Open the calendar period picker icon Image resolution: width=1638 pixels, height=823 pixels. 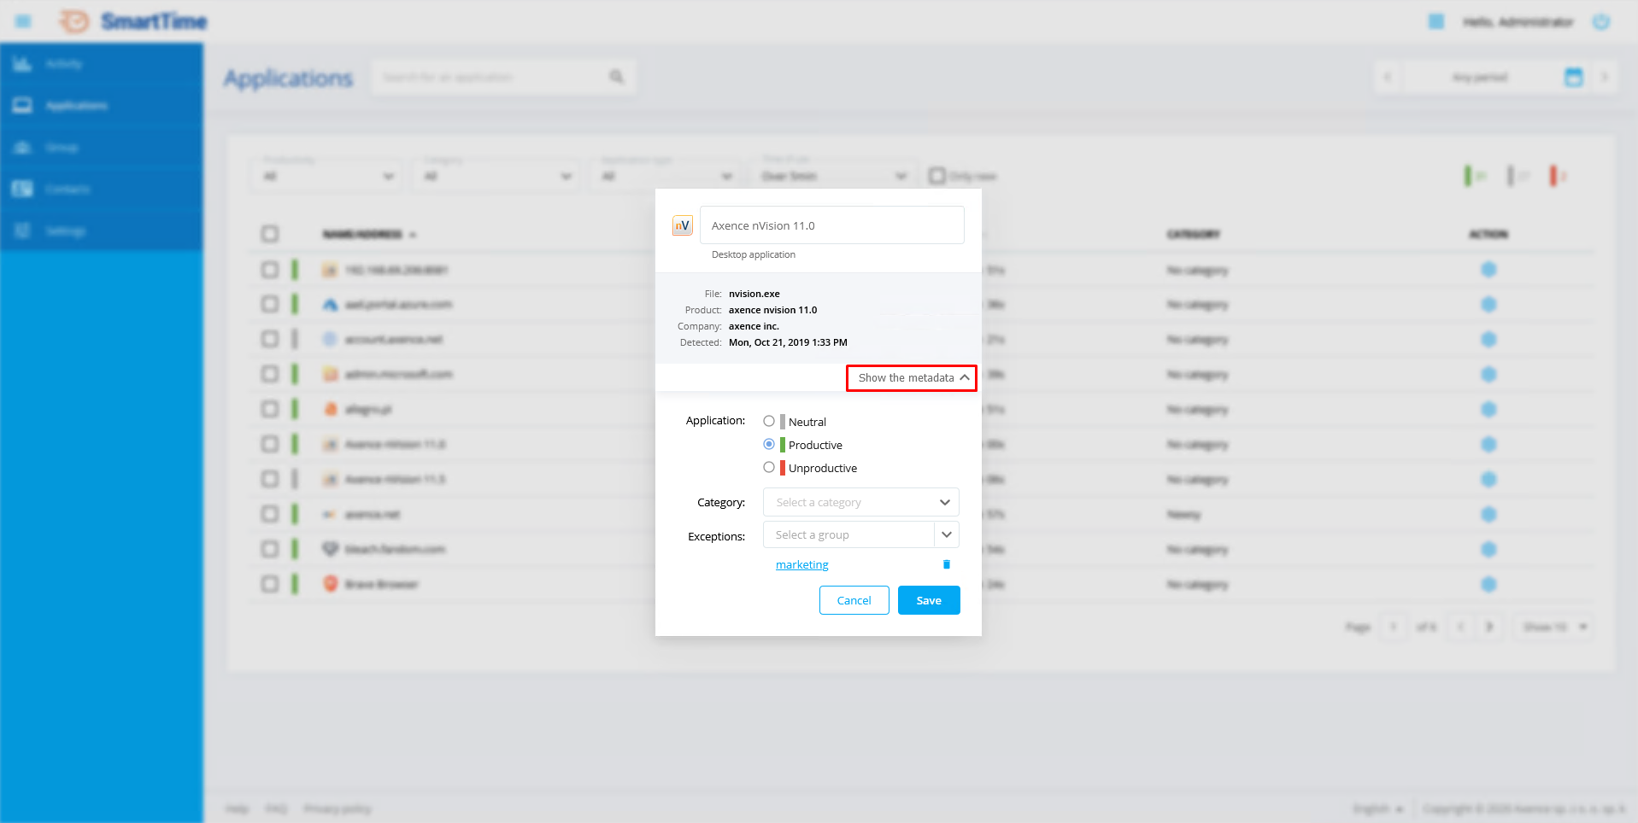[x=1573, y=78]
